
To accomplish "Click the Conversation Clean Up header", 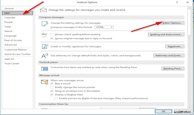I will tap(111, 104).
